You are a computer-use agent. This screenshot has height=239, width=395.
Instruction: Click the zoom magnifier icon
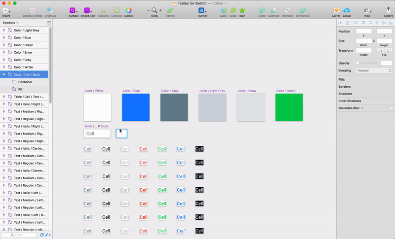[154, 10]
